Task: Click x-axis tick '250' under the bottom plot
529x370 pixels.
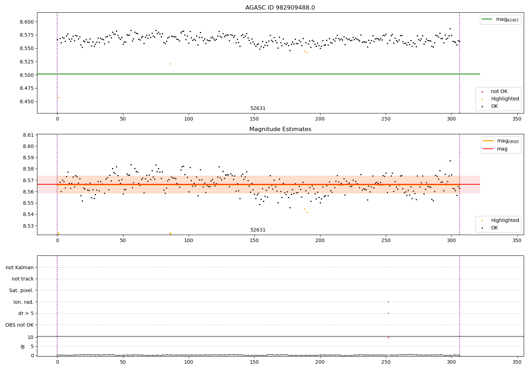Action: (386, 362)
